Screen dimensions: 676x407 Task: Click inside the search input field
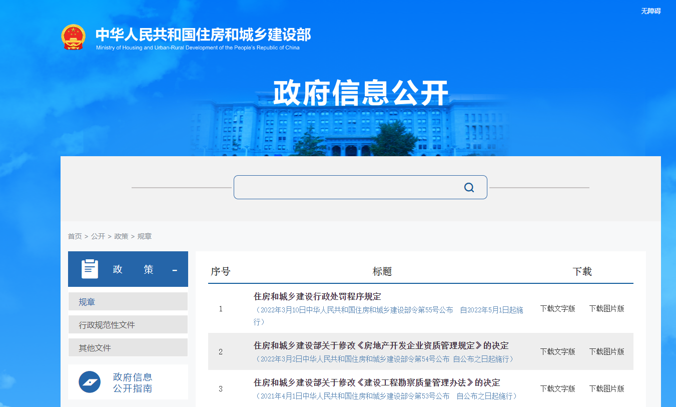click(x=345, y=187)
